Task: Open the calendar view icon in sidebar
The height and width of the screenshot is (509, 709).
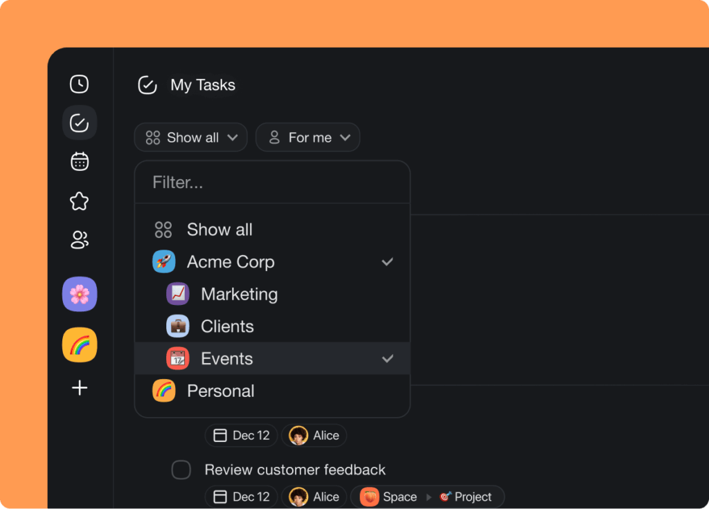Action: [79, 161]
